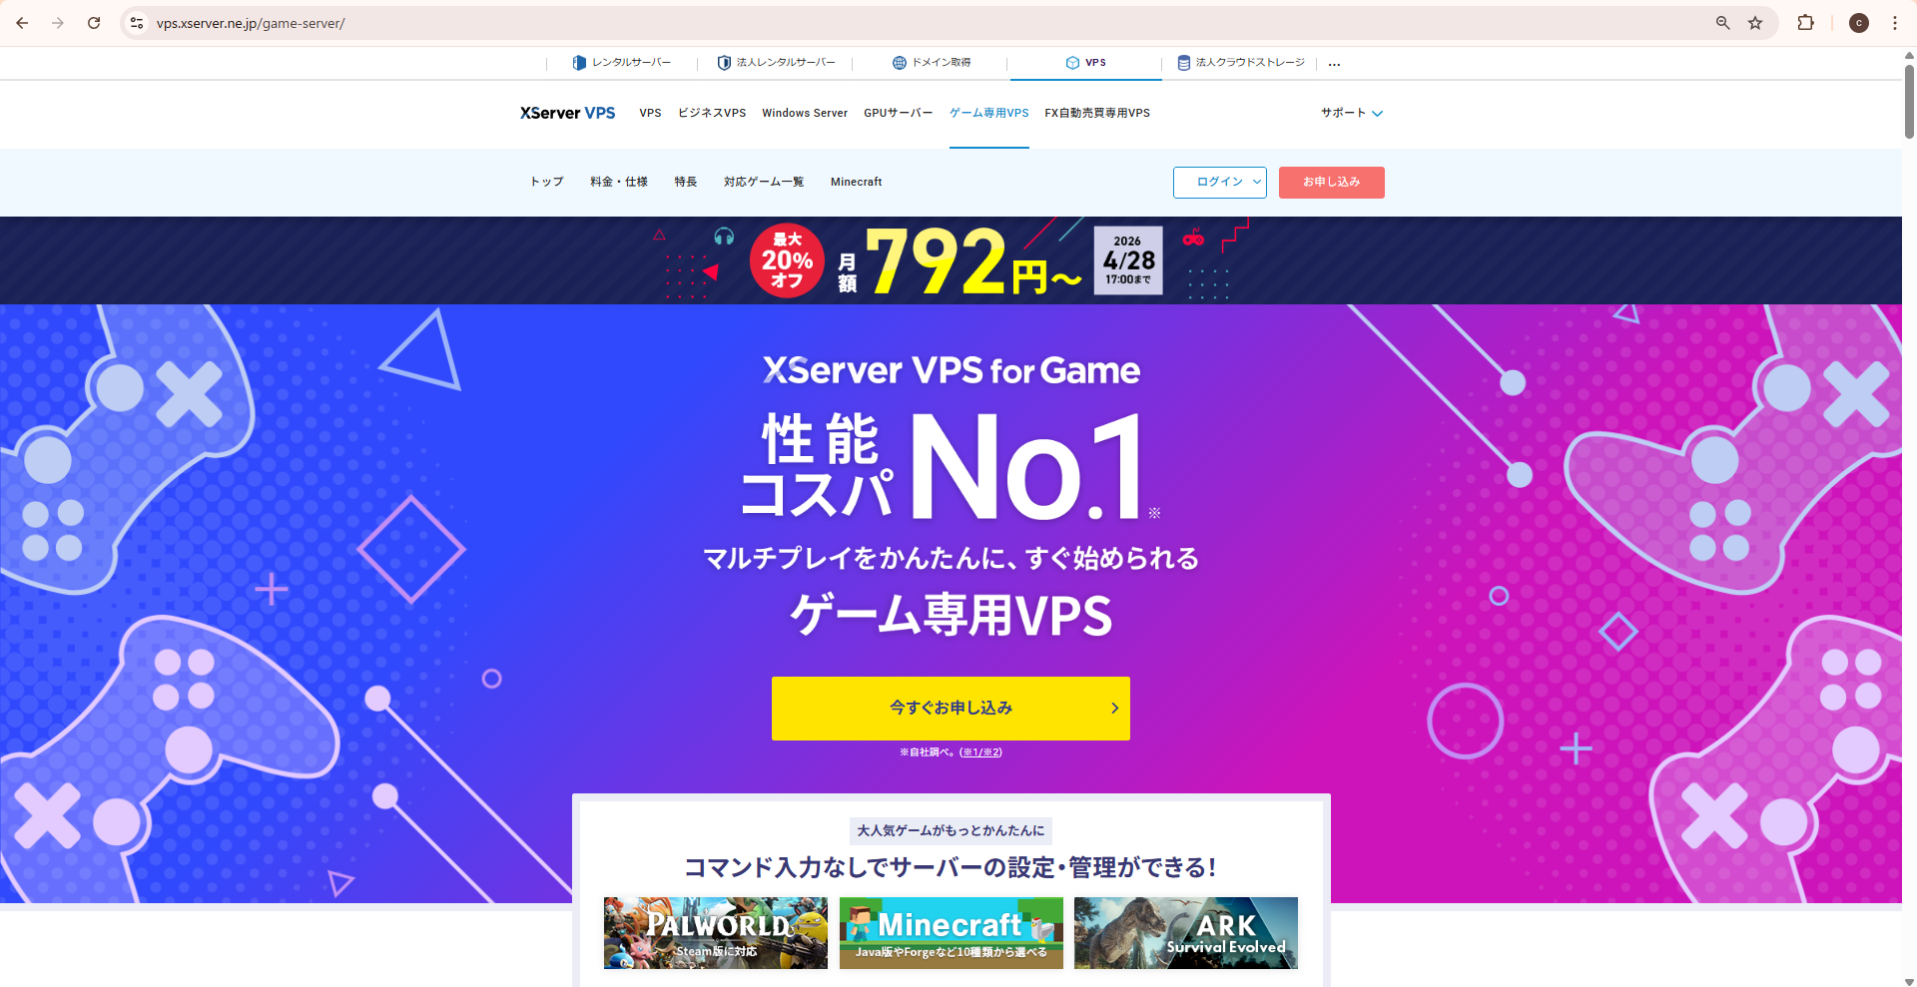The image size is (1917, 987).
Task: Go back using the browser back arrow
Action: tap(22, 23)
